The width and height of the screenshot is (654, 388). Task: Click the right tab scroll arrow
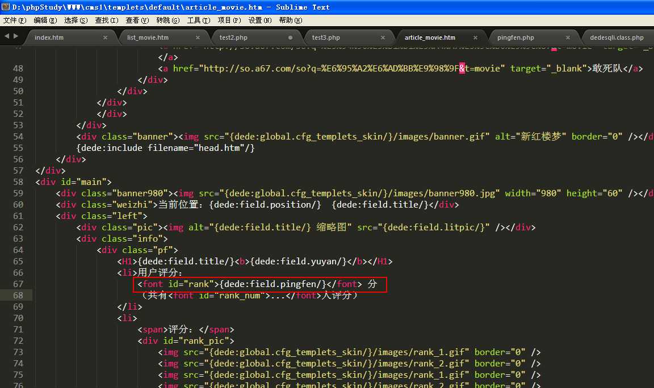pyautogui.click(x=16, y=36)
